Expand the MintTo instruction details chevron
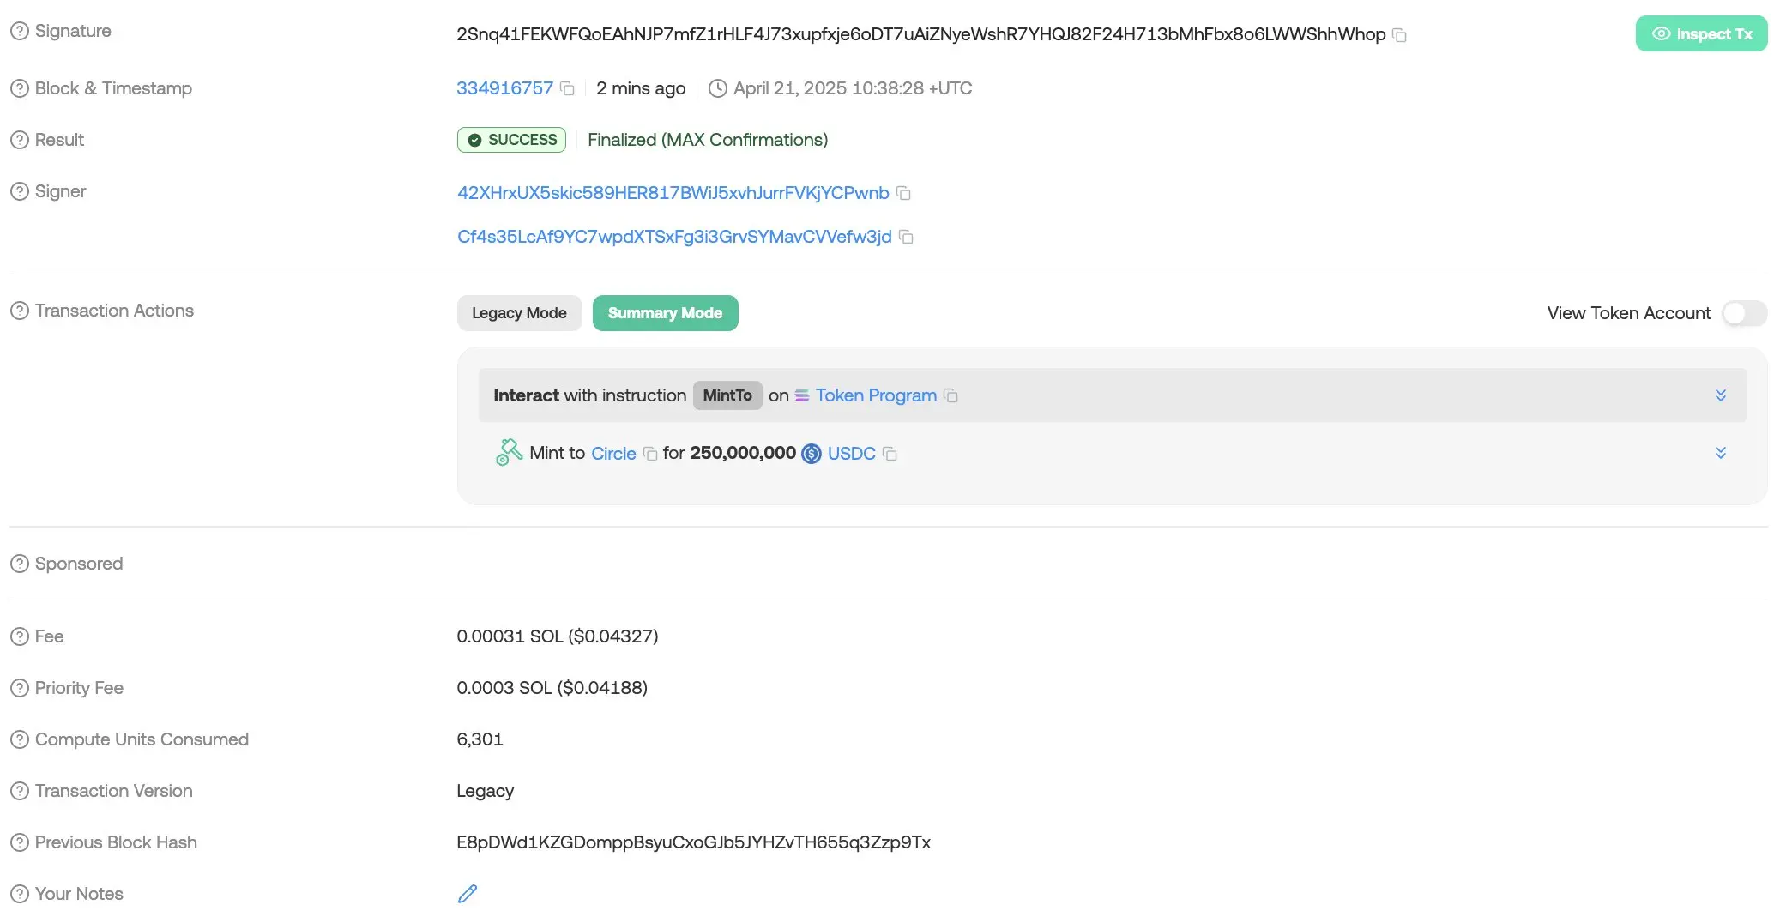 (x=1720, y=395)
